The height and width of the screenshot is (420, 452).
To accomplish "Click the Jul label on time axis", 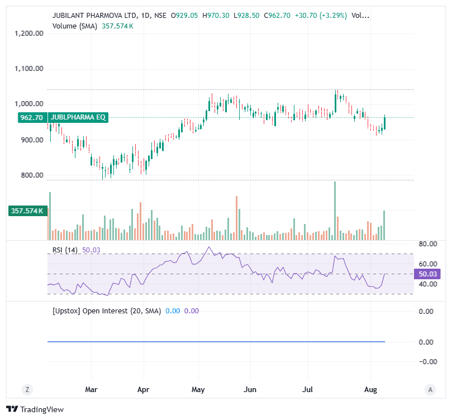I will tap(307, 389).
